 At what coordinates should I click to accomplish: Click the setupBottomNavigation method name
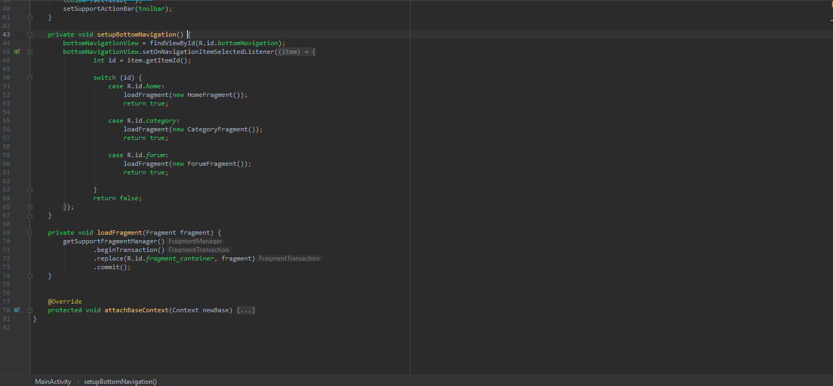pyautogui.click(x=136, y=34)
